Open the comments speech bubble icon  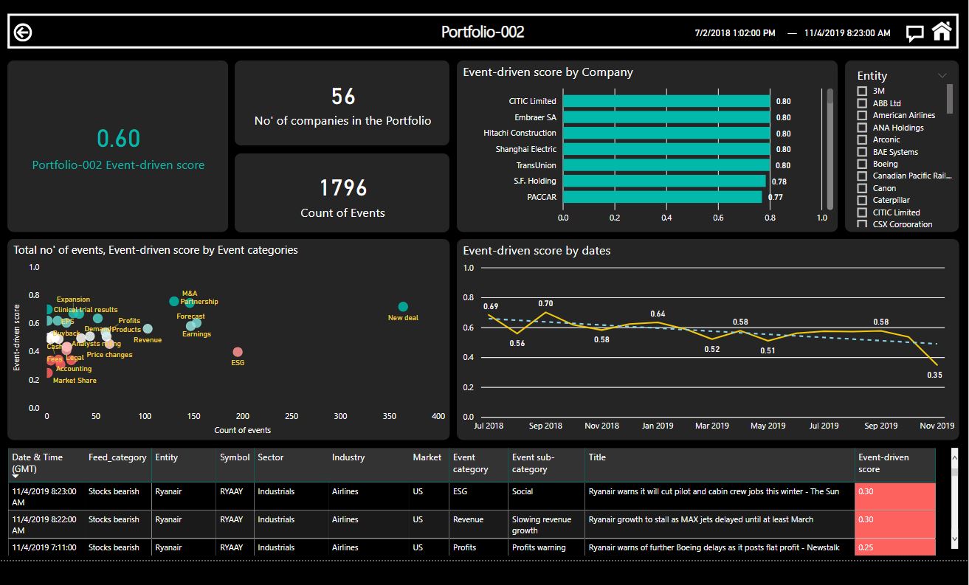(914, 33)
